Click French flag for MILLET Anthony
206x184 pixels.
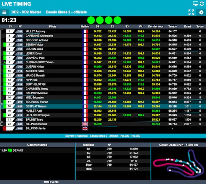pyautogui.click(x=85, y=31)
